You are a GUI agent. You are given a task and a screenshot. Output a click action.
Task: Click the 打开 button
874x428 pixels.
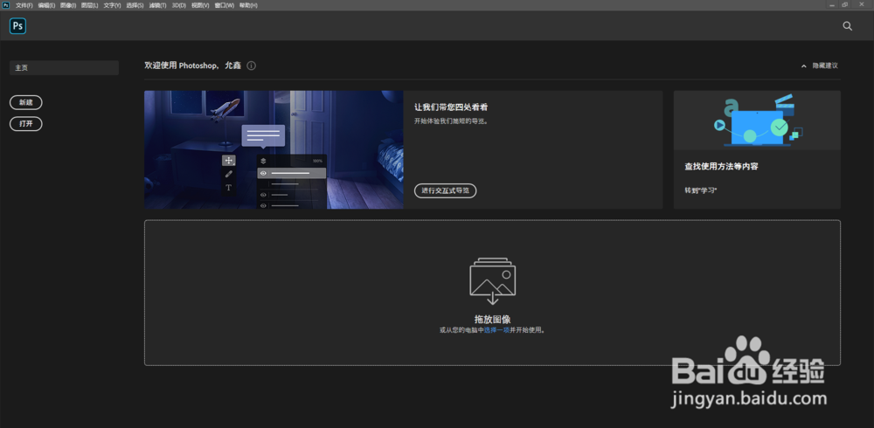click(26, 124)
